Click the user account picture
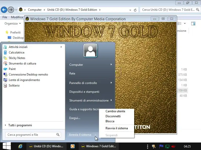Viewport: 201px width, 150px height. point(90,51)
